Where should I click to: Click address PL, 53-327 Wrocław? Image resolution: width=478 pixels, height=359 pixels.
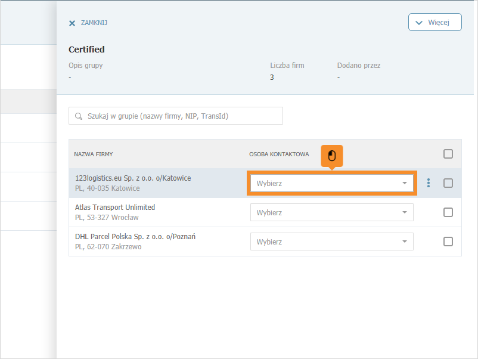coord(107,218)
